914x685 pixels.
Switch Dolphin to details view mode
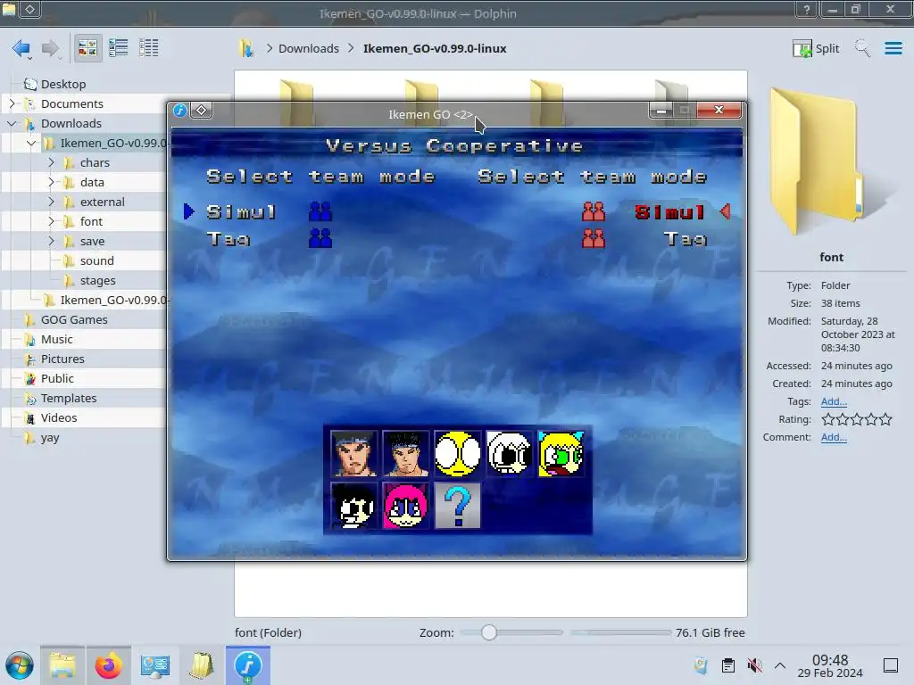[x=149, y=48]
